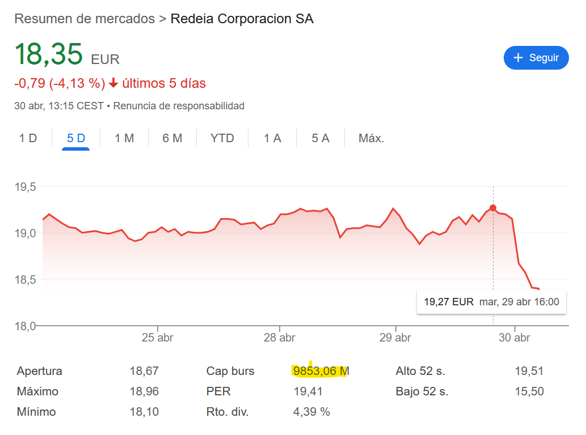Click the 28 abr date on axis
The width and height of the screenshot is (586, 435).
279,338
